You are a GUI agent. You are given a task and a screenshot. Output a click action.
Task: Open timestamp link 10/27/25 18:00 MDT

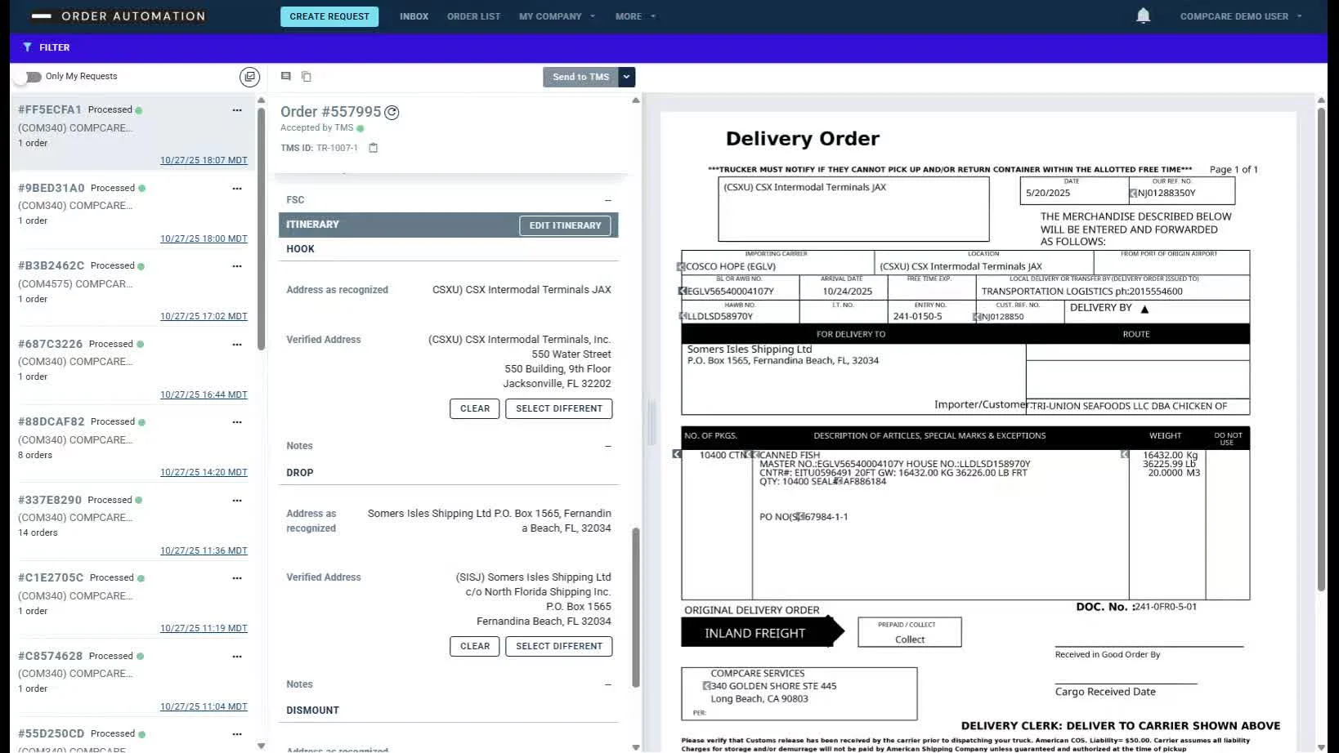[x=204, y=239]
